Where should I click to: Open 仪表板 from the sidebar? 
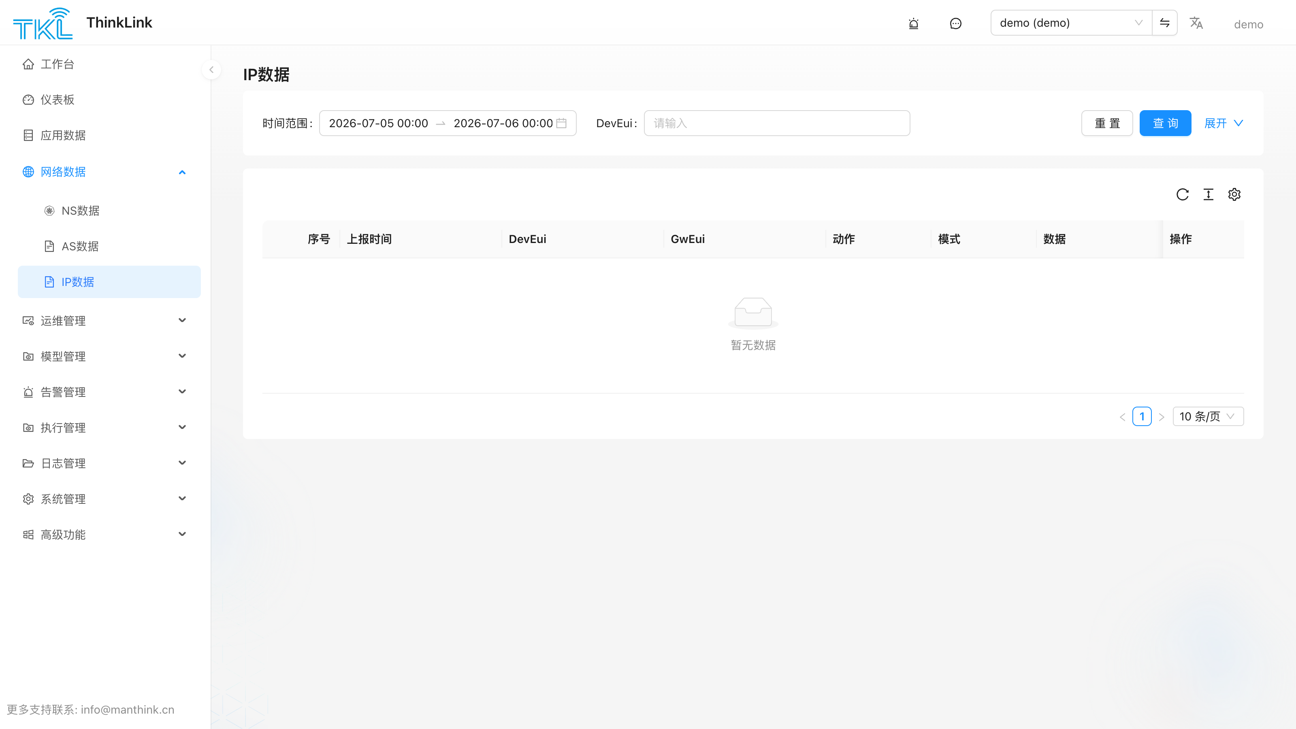pos(109,100)
